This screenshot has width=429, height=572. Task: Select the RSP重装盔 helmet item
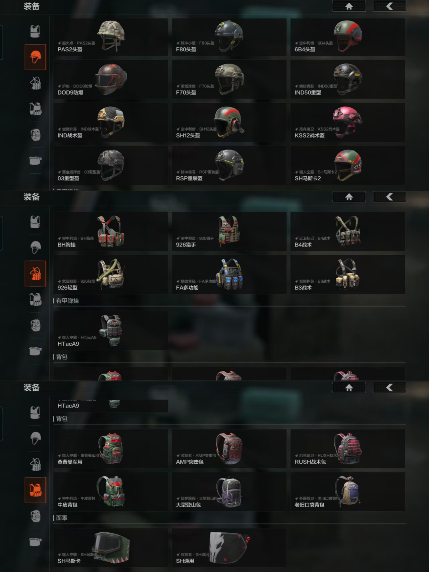pos(229,165)
